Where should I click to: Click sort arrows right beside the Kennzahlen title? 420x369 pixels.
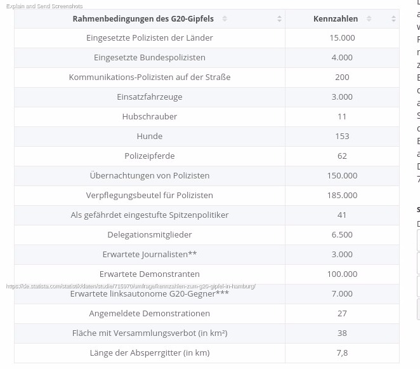tap(369, 19)
